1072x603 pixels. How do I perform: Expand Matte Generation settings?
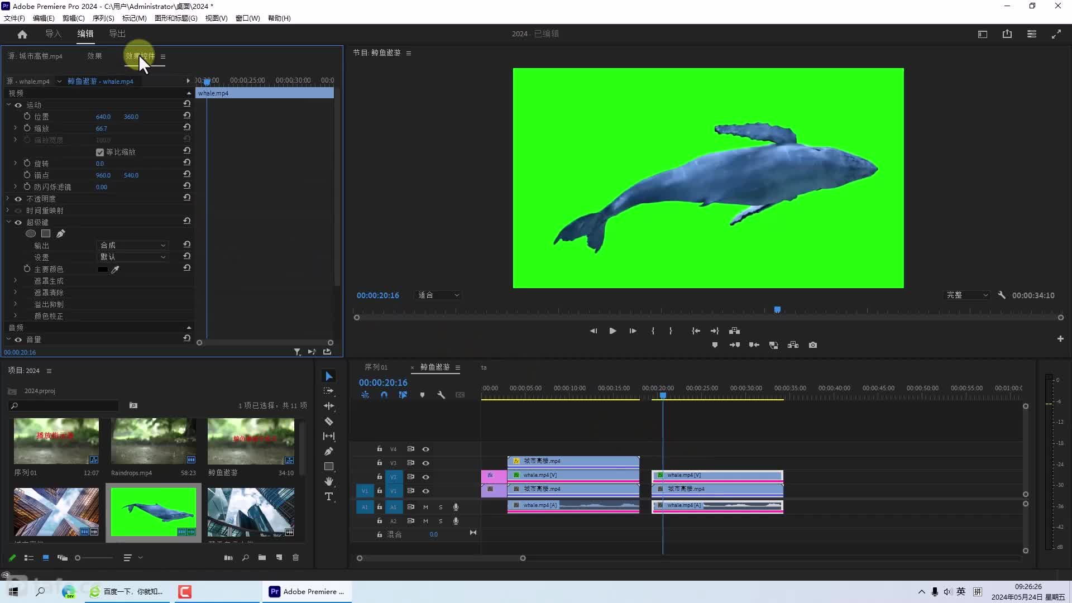pyautogui.click(x=15, y=281)
